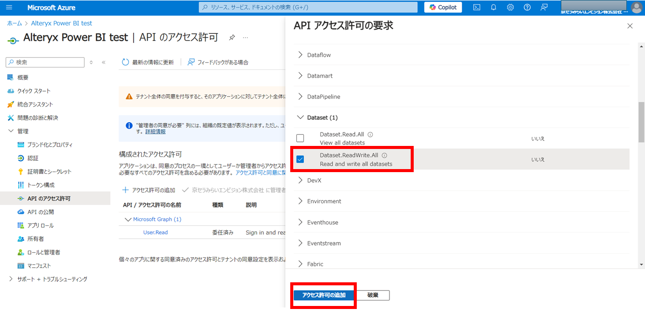Click 最新の情報に更新 refresh button
This screenshot has width=645, height=311.
coord(148,62)
